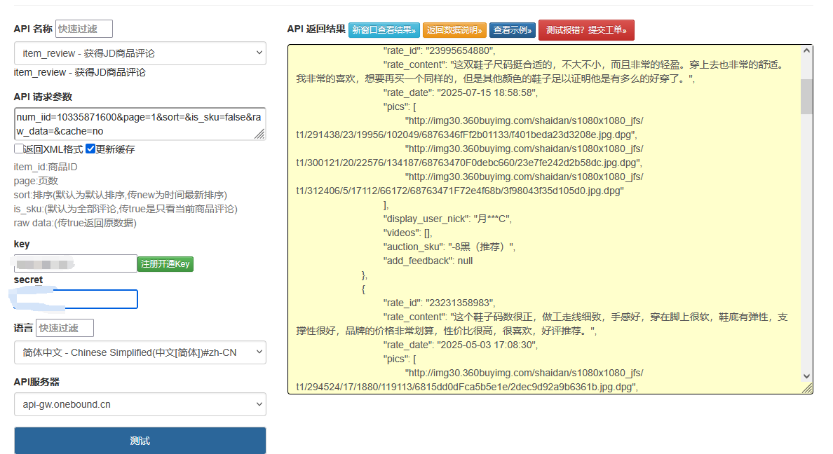Viewport: 833px width, 454px height.
Task: Click the image URL ending 23e7fe242d2b58dc.jpg.dpg
Action: coord(469,156)
